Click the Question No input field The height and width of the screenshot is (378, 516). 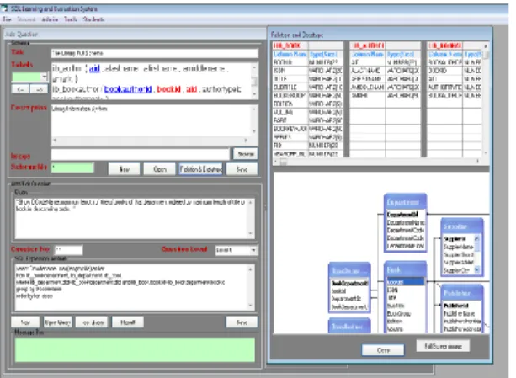tap(68, 250)
